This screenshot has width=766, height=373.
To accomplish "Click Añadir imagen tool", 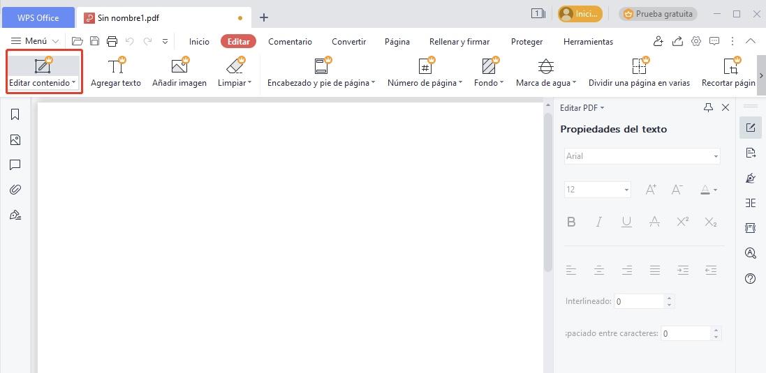I will click(x=179, y=73).
